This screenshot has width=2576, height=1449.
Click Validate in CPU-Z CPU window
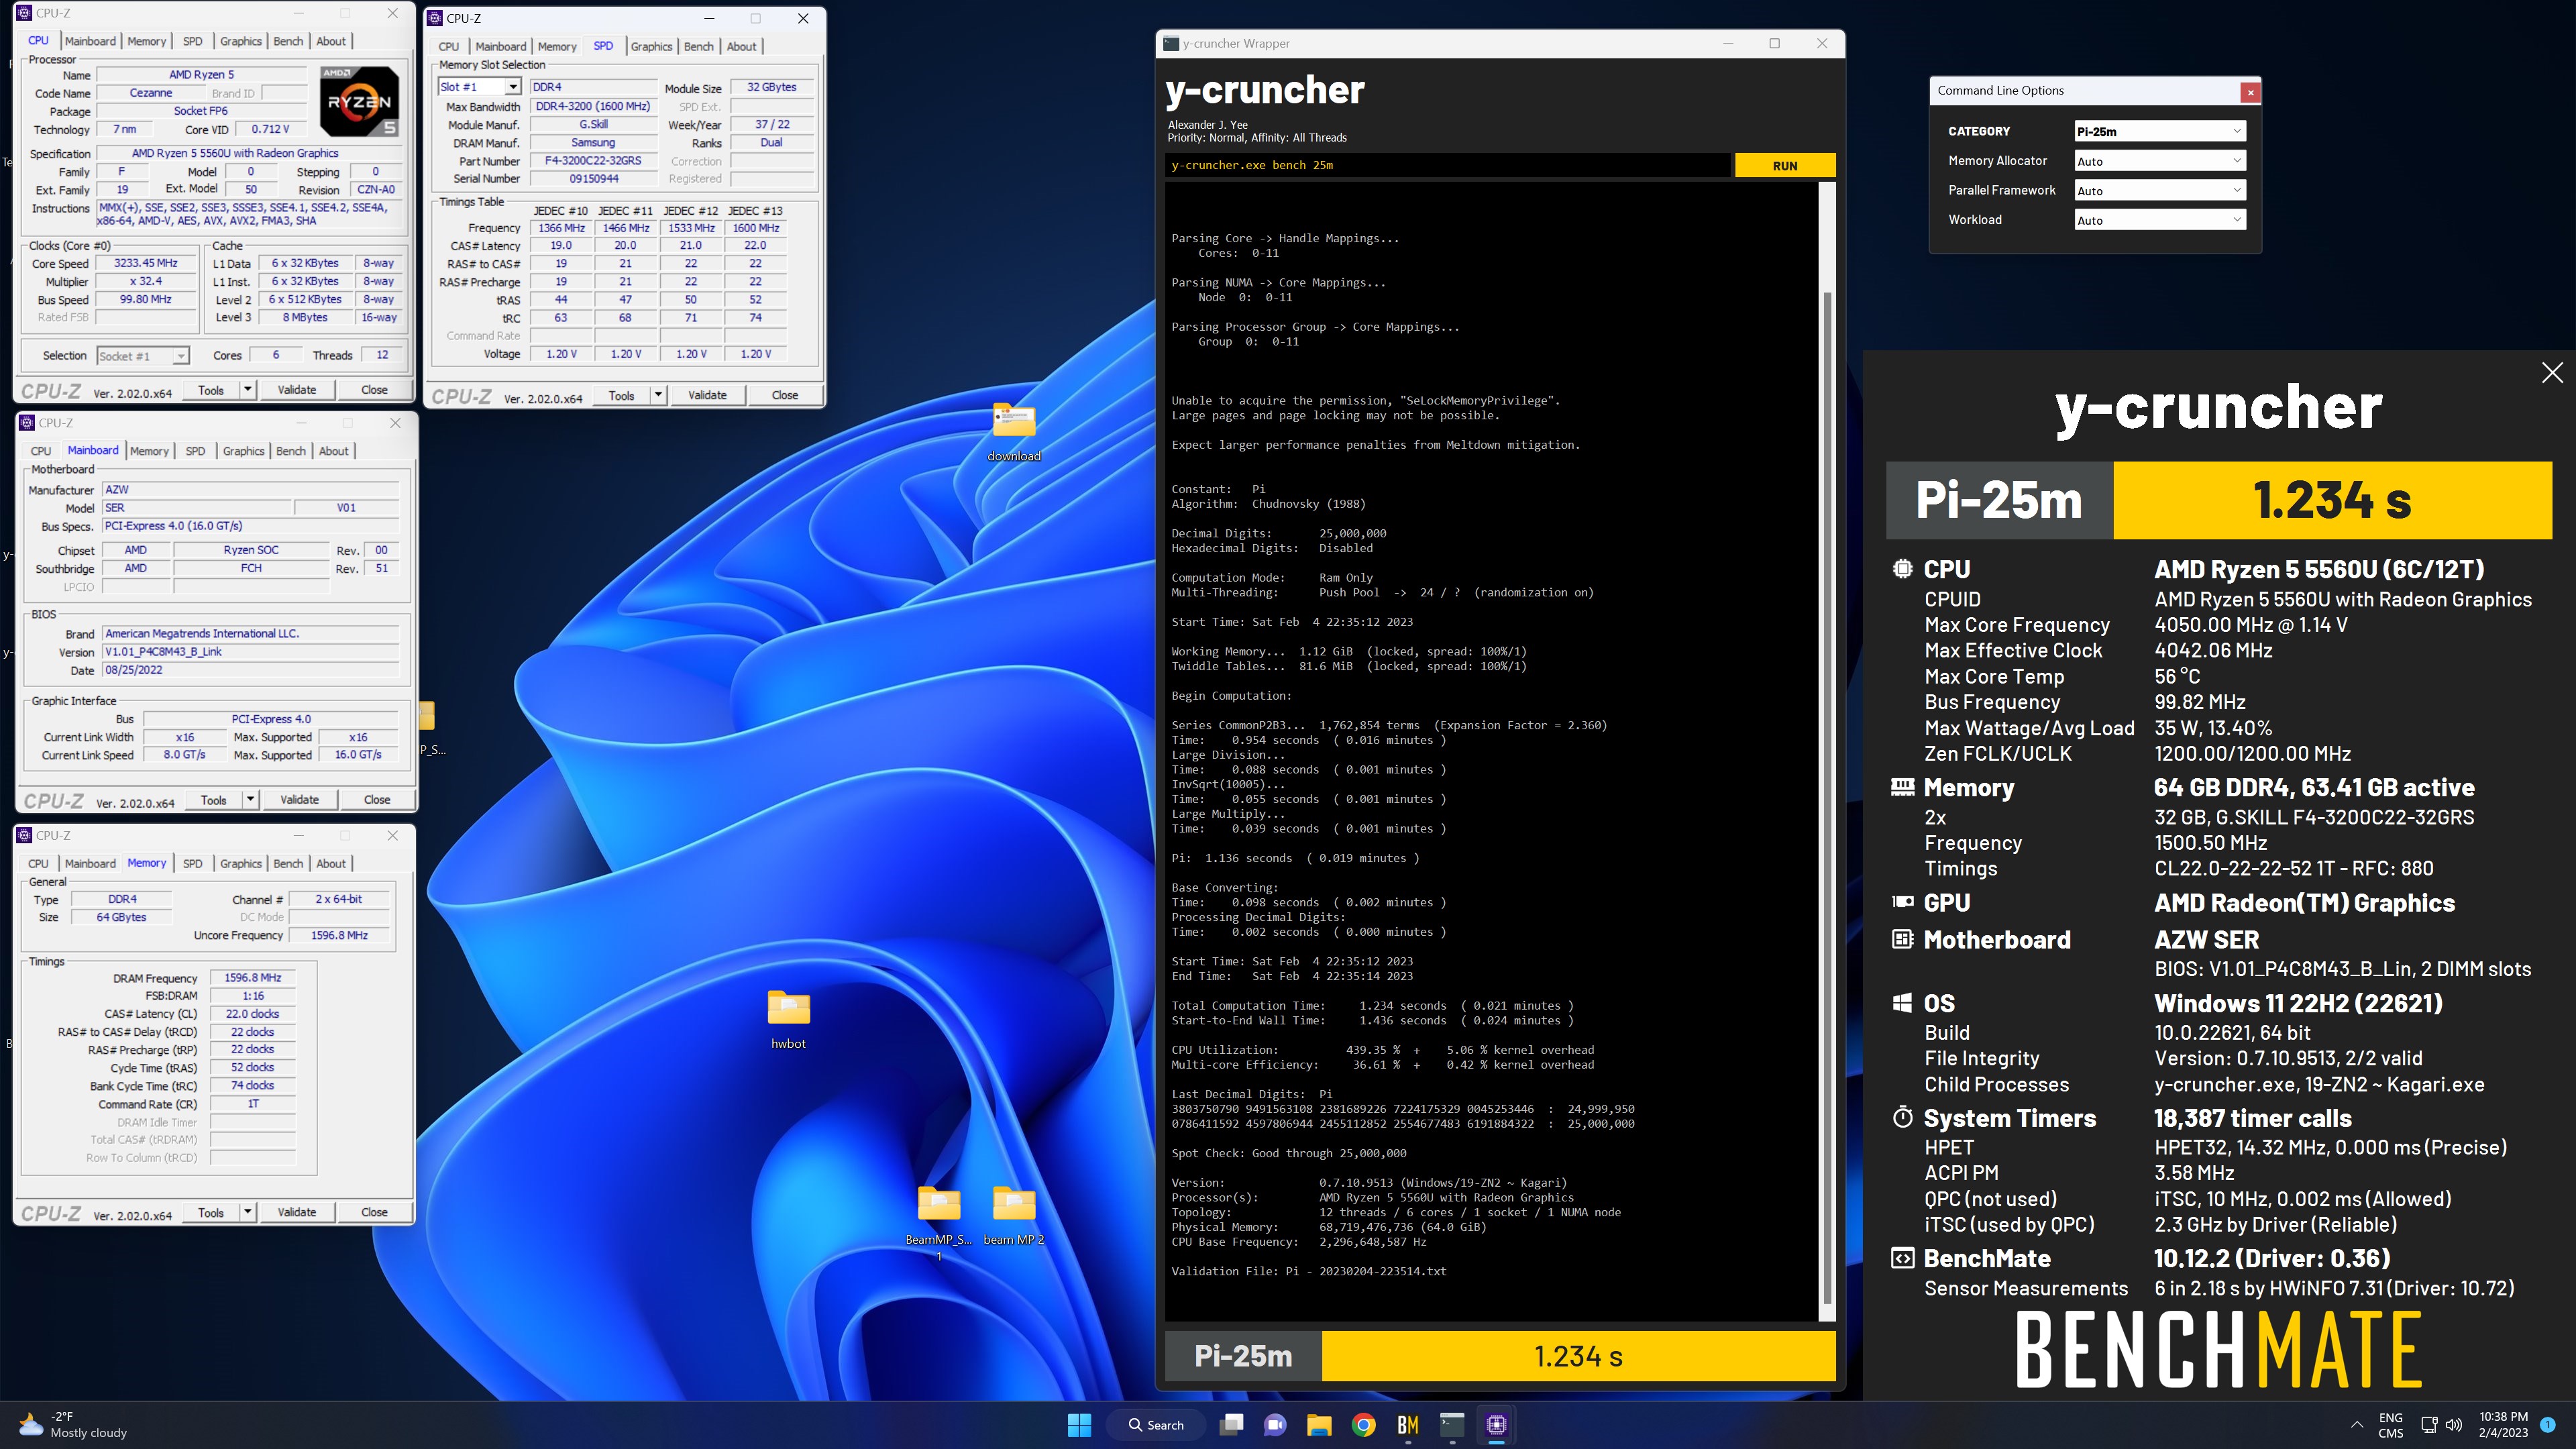(x=297, y=389)
